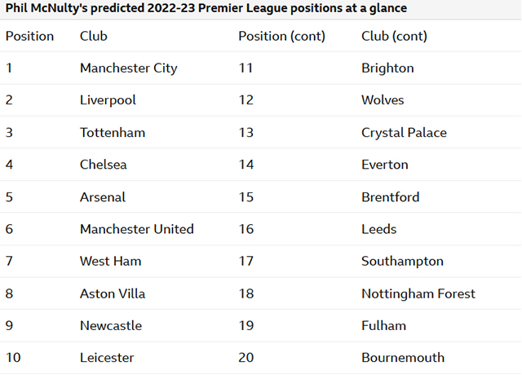Click the Brighton cell
The width and height of the screenshot is (522, 379).
[x=387, y=68]
